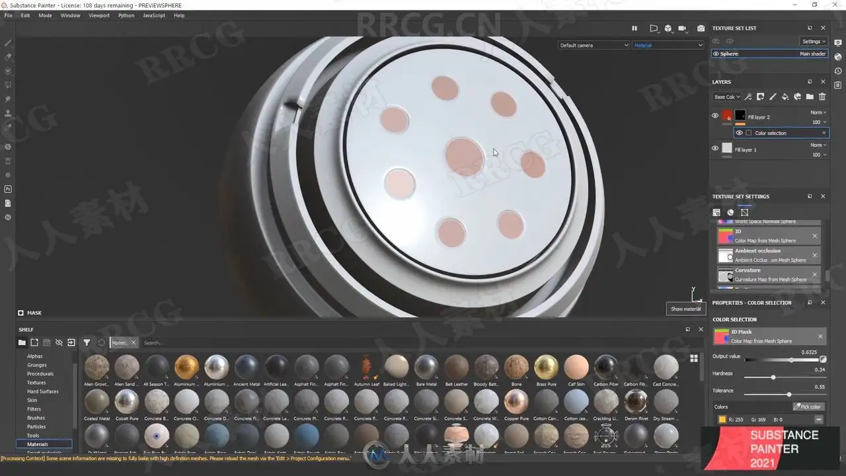Create a new layer folder
This screenshot has height=476, width=846.
coord(810,97)
